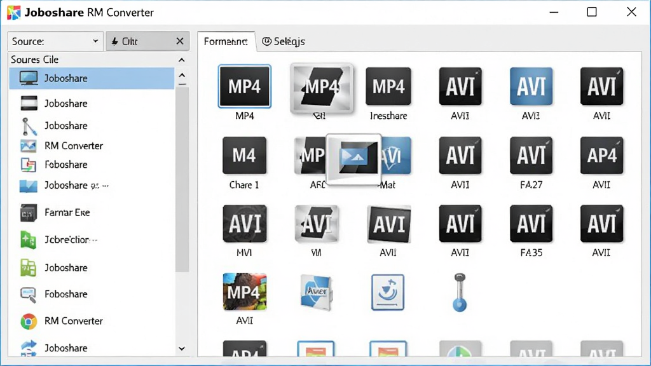Close the Clitr filter with the X
Viewport: 651px width, 366px height.
point(180,41)
